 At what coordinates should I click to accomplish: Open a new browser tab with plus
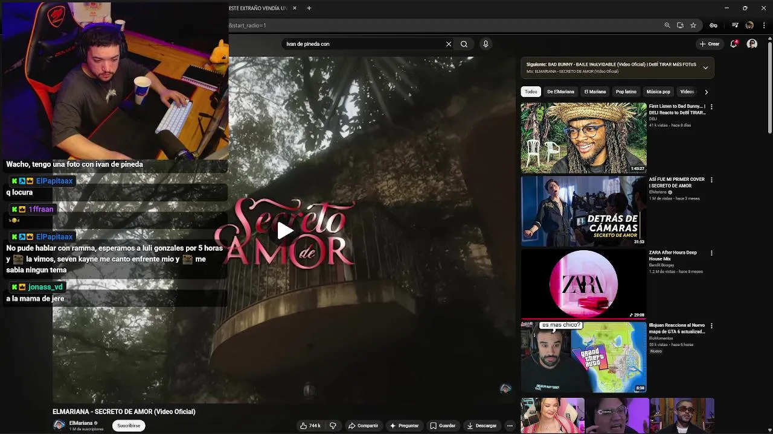tap(309, 8)
